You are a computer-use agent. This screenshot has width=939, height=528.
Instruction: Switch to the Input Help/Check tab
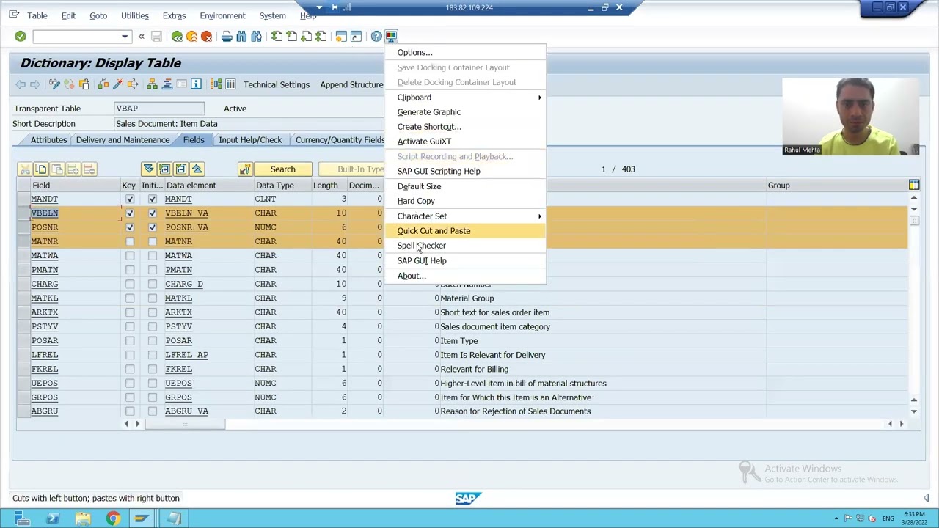point(250,139)
